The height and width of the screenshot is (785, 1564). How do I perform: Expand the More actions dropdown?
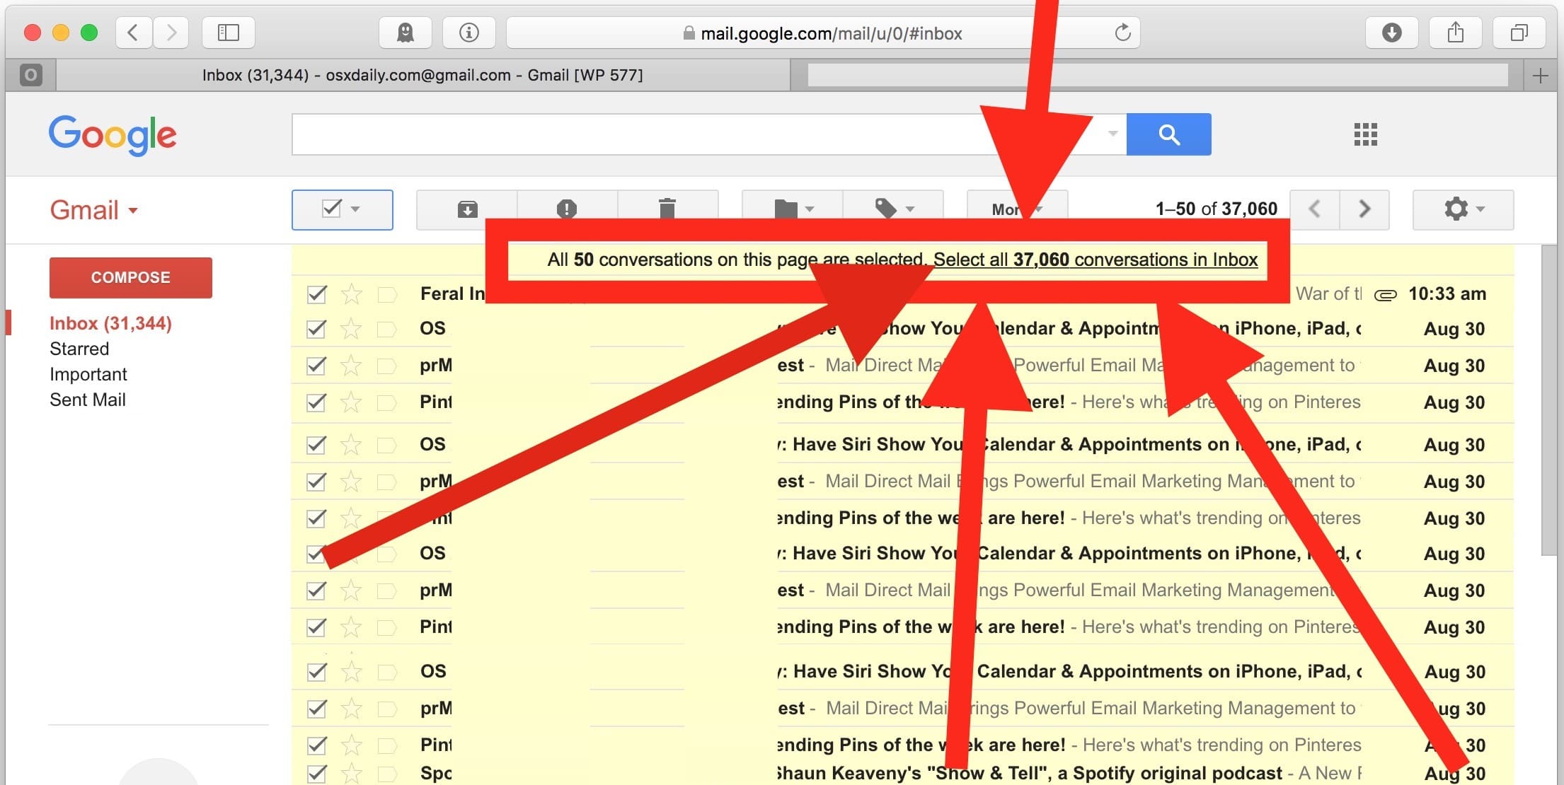1015,209
